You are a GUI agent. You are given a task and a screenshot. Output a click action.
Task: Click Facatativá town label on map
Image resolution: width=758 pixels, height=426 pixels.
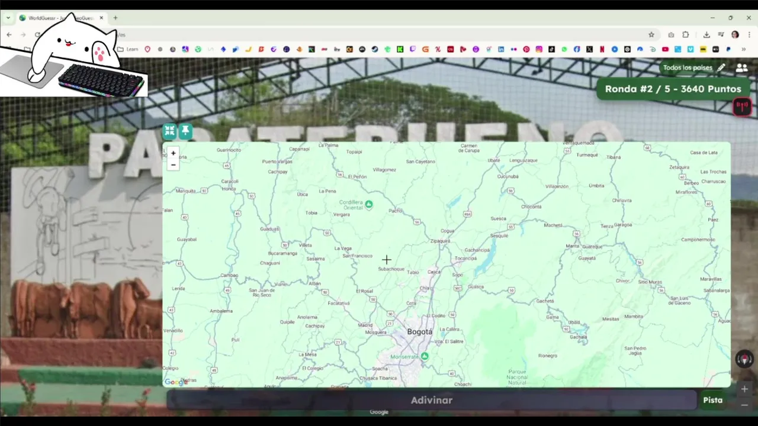339,303
